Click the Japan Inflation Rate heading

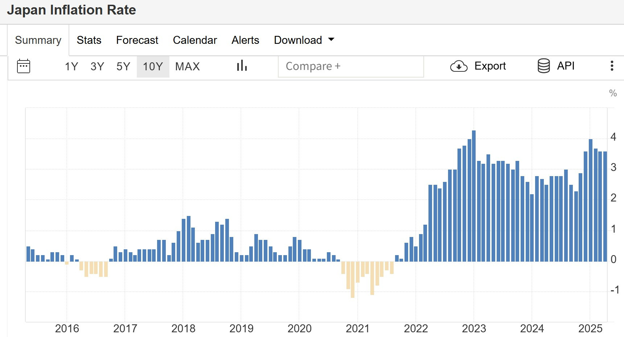pos(71,10)
